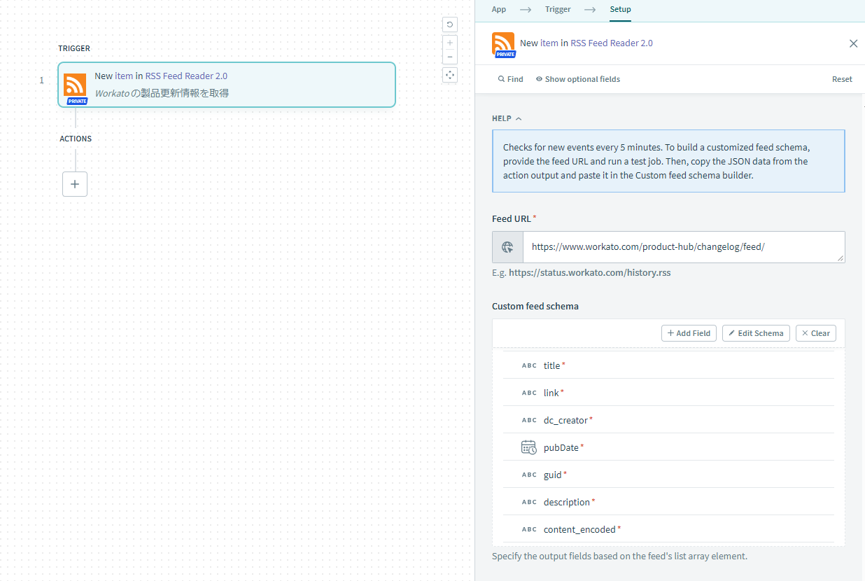
Task: Select the trigger step card
Action: tap(227, 85)
